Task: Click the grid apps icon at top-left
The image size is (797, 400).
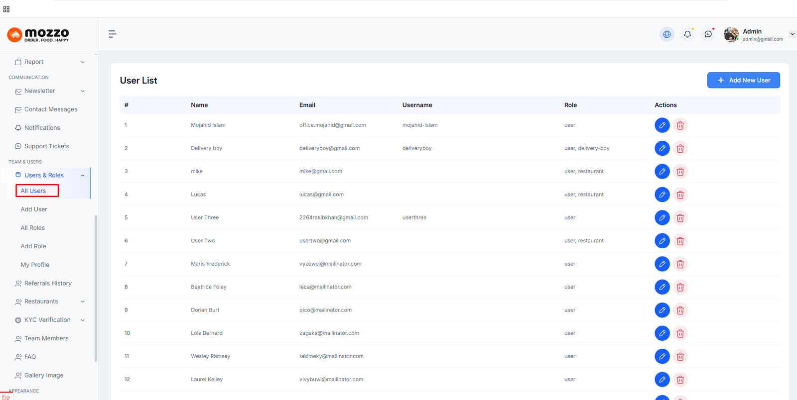Action: [x=6, y=9]
